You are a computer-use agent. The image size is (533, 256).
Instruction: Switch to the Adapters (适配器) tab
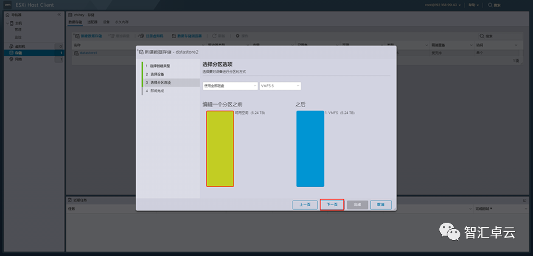click(x=92, y=22)
